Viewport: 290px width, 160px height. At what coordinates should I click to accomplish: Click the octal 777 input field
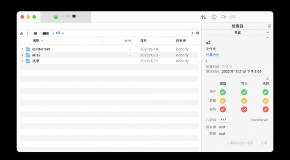coord(224,120)
